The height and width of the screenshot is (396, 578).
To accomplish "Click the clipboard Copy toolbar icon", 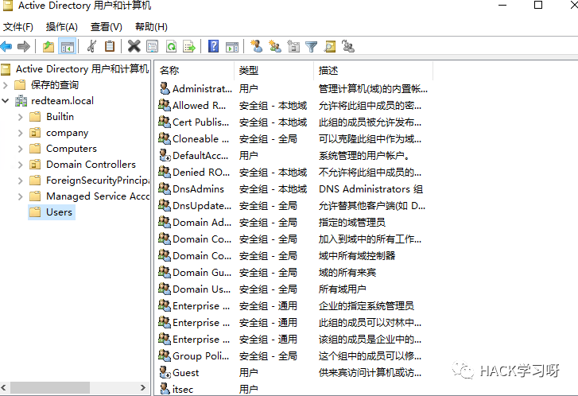I will tap(110, 46).
